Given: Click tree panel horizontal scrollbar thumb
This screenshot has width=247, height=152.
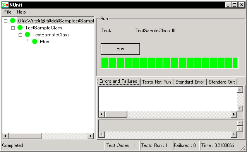Looking at the screenshot, I should tap(25, 136).
